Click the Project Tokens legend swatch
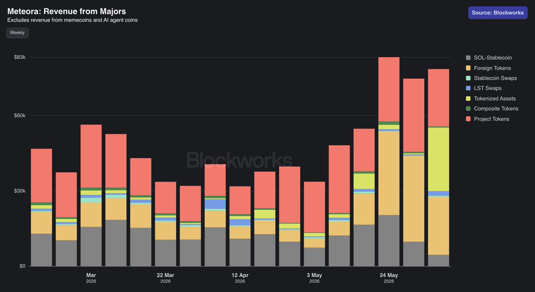The image size is (535, 292). [x=468, y=119]
